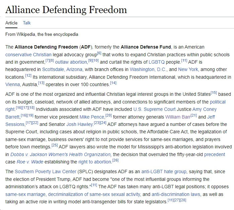
Task: Jump to citation [24]
Action: 103,123
